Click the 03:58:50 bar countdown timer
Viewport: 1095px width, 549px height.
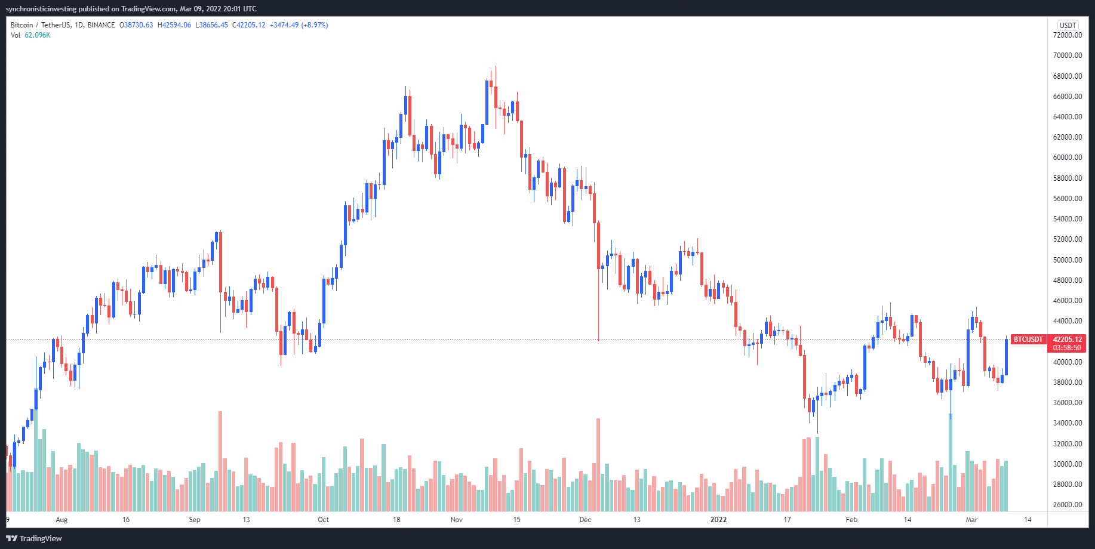pyautogui.click(x=1067, y=348)
